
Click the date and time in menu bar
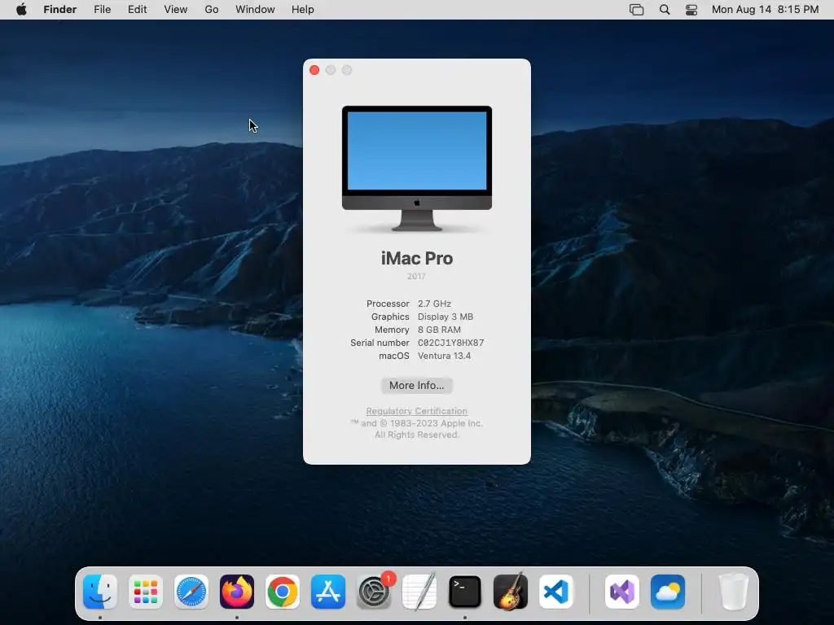click(x=765, y=10)
